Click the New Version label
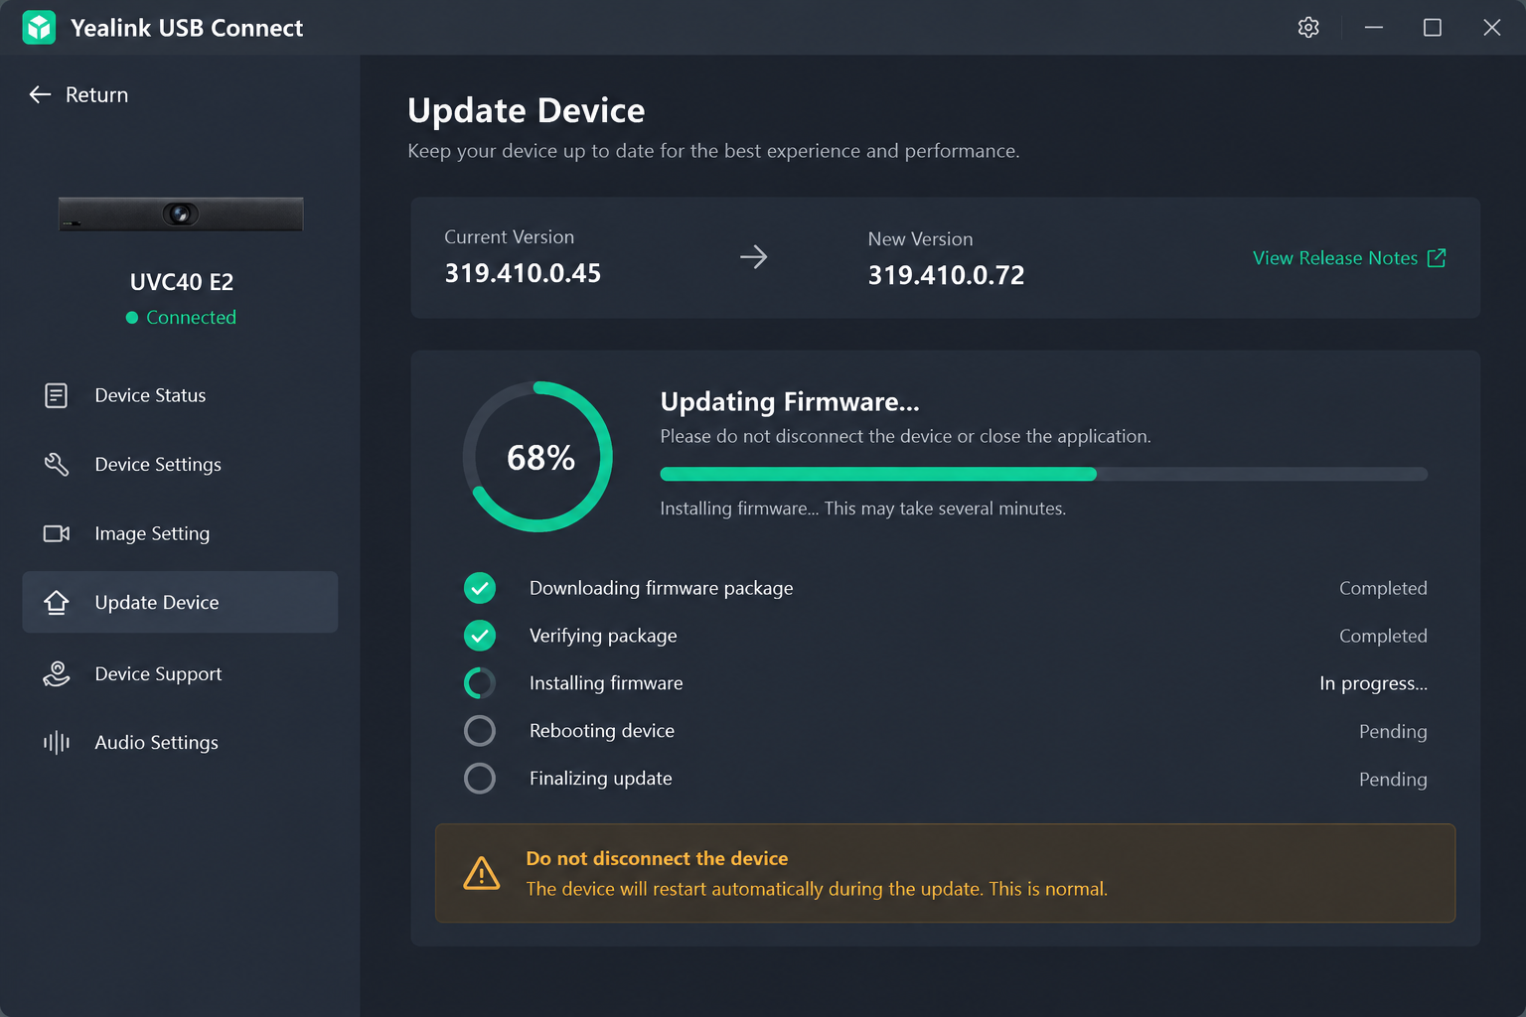The height and width of the screenshot is (1017, 1526). [921, 239]
